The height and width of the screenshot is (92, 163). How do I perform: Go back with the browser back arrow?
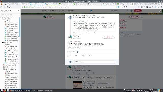coord(2,7)
